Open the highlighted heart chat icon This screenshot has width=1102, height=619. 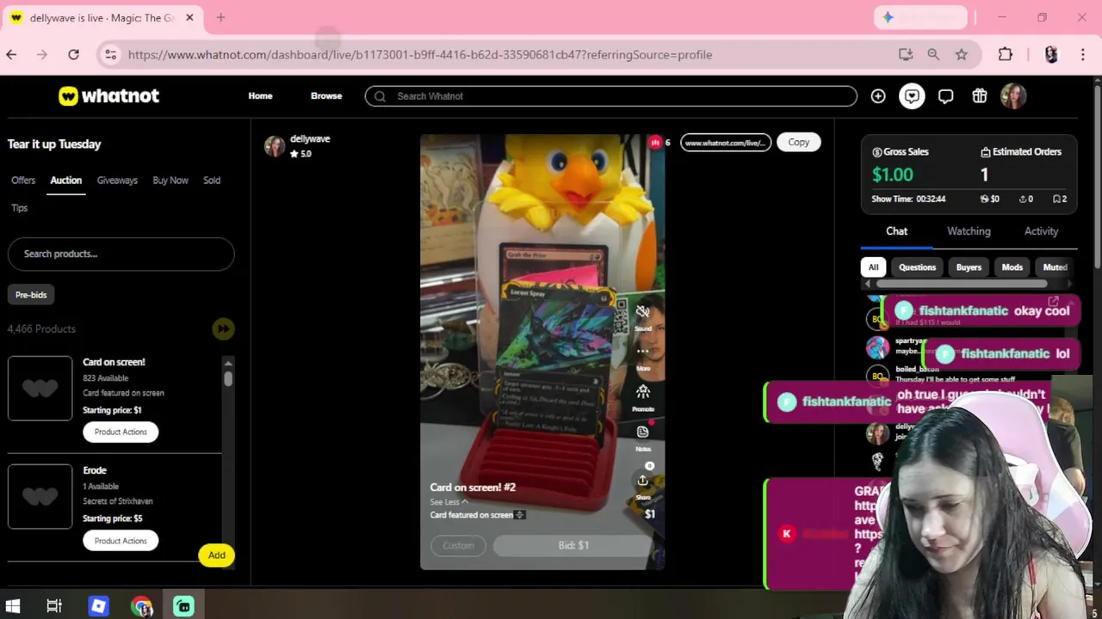click(912, 96)
